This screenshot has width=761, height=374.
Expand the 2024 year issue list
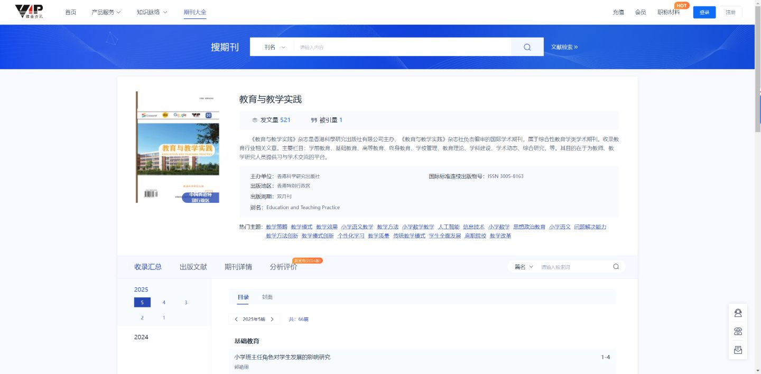coord(141,337)
